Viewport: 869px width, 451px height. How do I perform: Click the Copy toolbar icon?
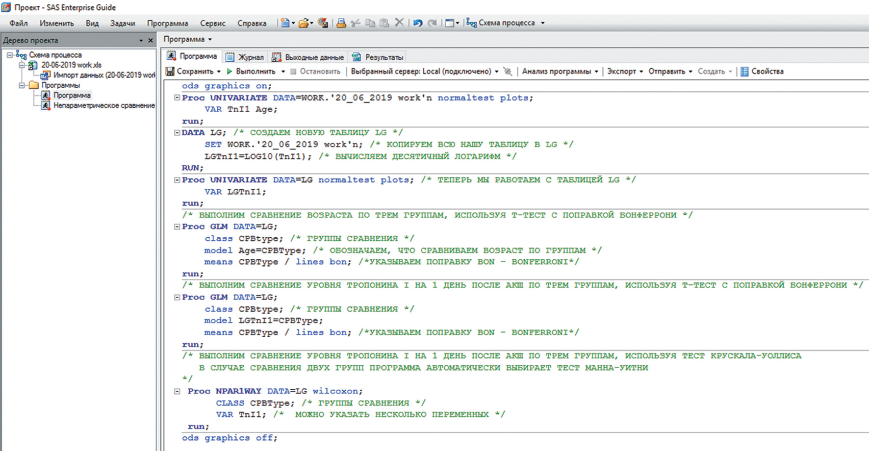(x=370, y=23)
